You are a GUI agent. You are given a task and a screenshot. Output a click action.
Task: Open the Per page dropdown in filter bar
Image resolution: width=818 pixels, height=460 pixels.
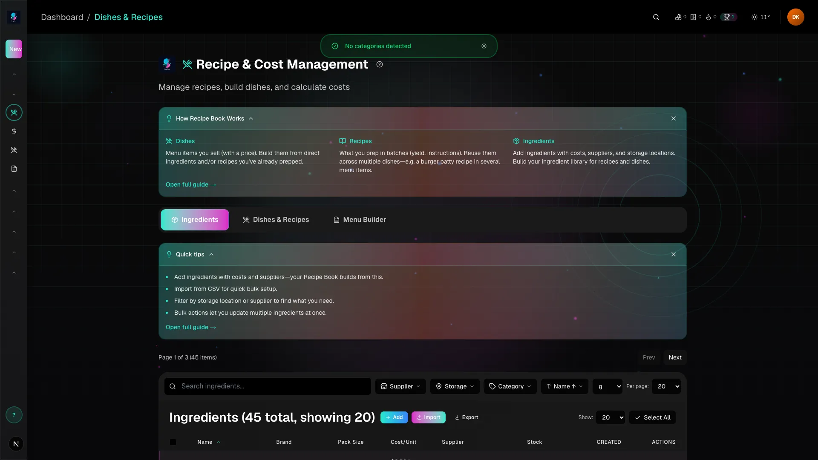tap(666, 386)
